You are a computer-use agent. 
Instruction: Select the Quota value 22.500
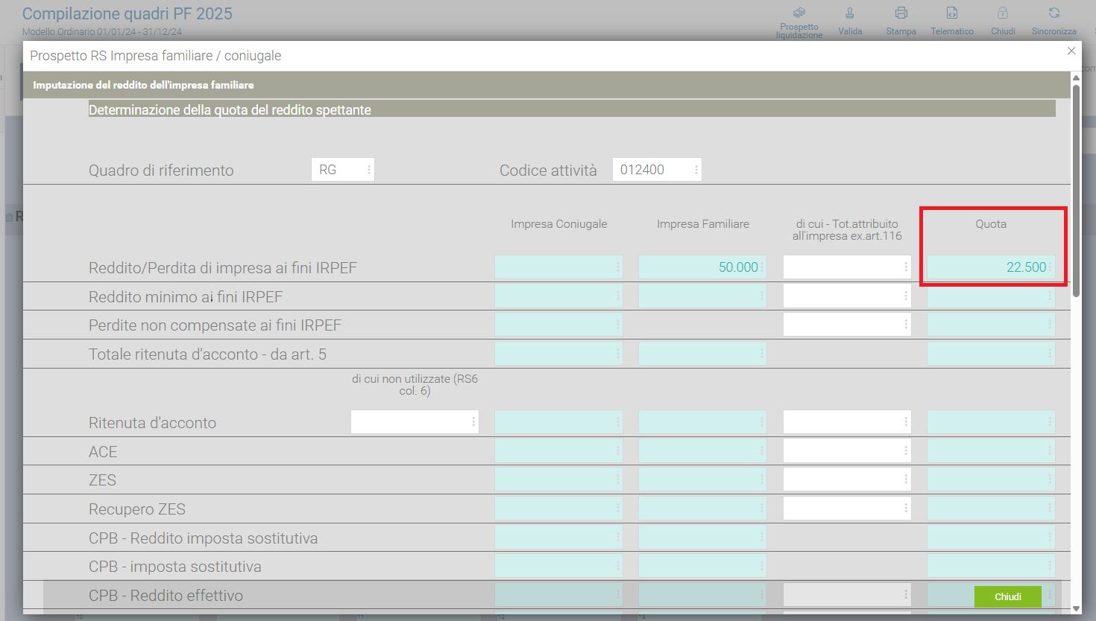tap(991, 267)
